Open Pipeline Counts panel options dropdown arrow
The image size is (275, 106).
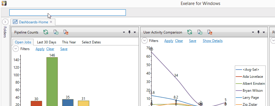coord(124,32)
